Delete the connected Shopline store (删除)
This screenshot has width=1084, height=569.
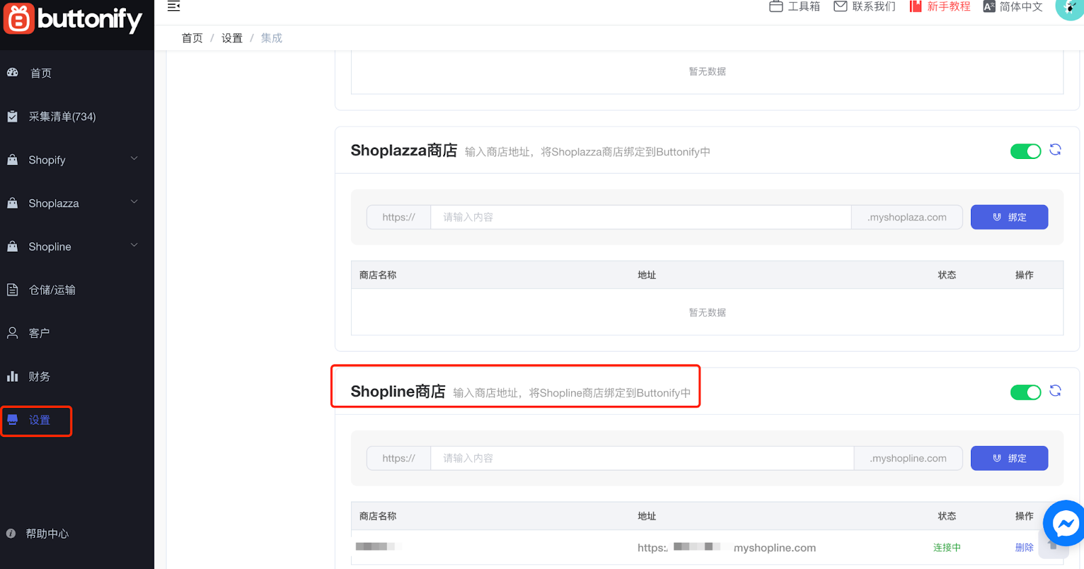pos(1024,547)
